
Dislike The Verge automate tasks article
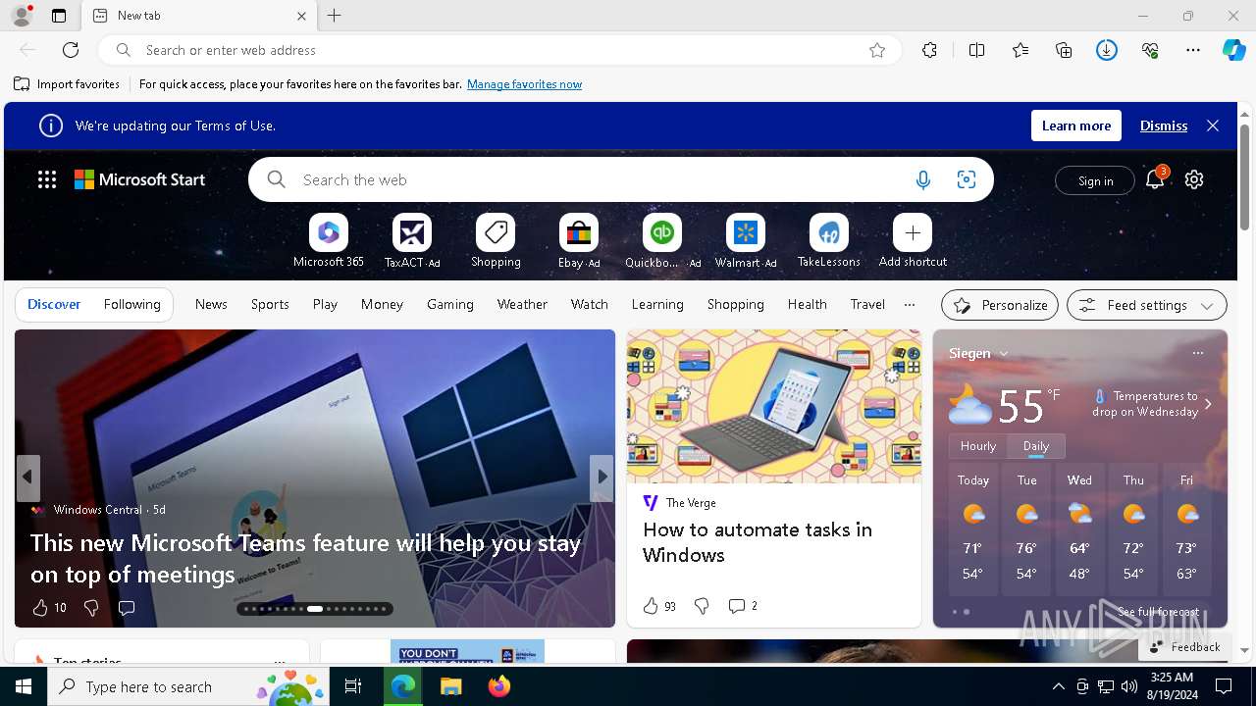click(702, 606)
